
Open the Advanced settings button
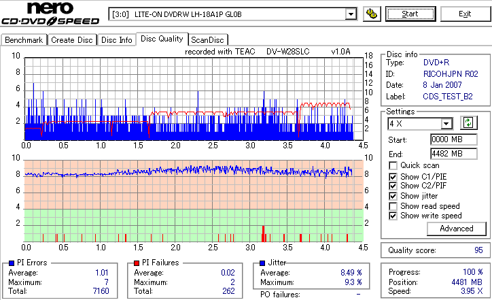coord(457,229)
